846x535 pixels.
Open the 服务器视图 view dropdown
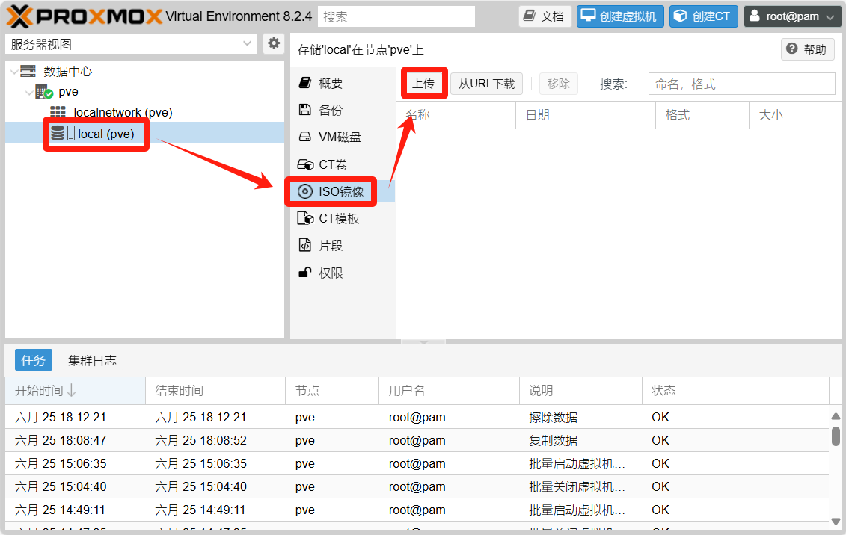132,44
